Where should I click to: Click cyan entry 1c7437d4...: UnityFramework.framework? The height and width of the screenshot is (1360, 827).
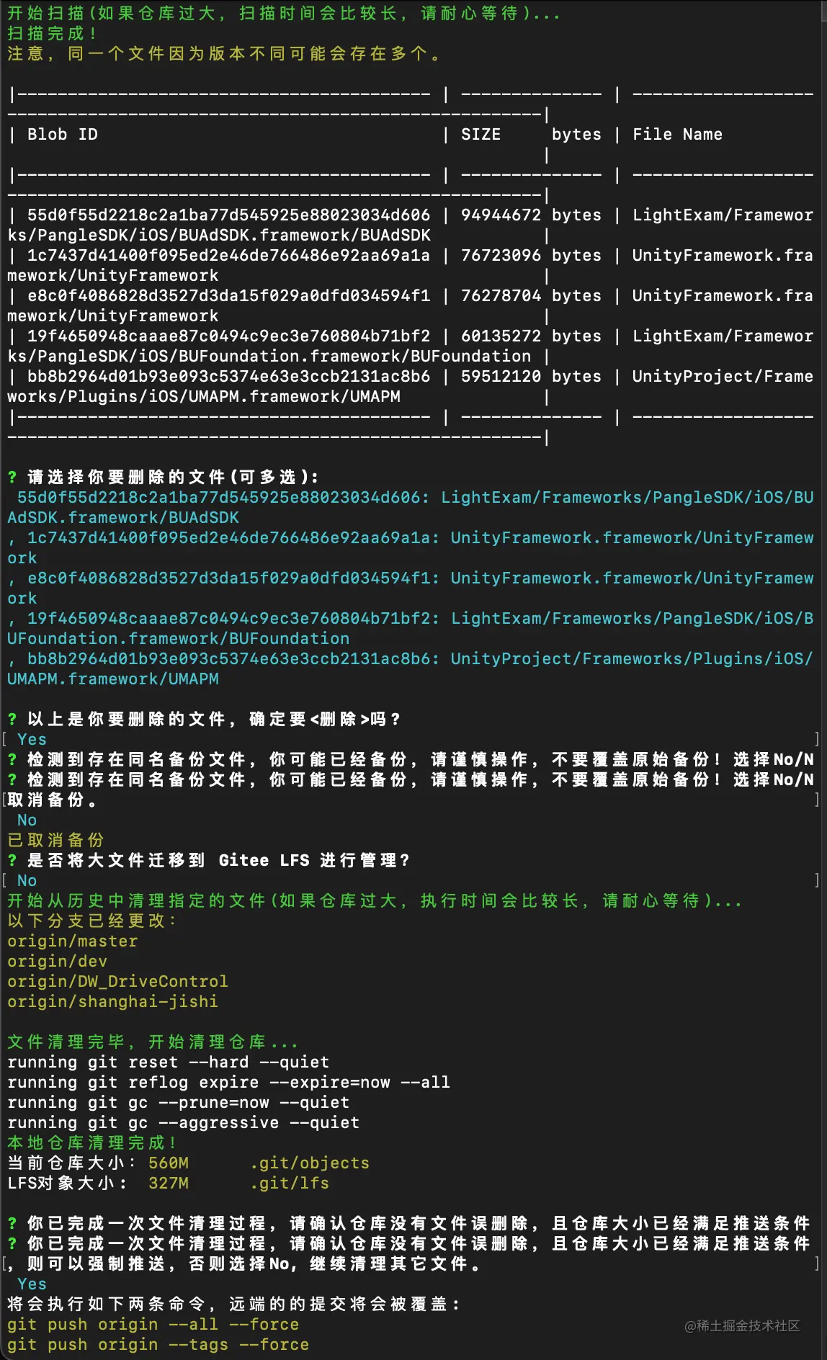[x=411, y=547]
